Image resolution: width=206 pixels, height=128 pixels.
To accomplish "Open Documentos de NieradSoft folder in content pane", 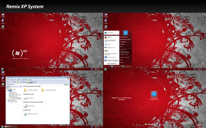I will tap(49, 90).
